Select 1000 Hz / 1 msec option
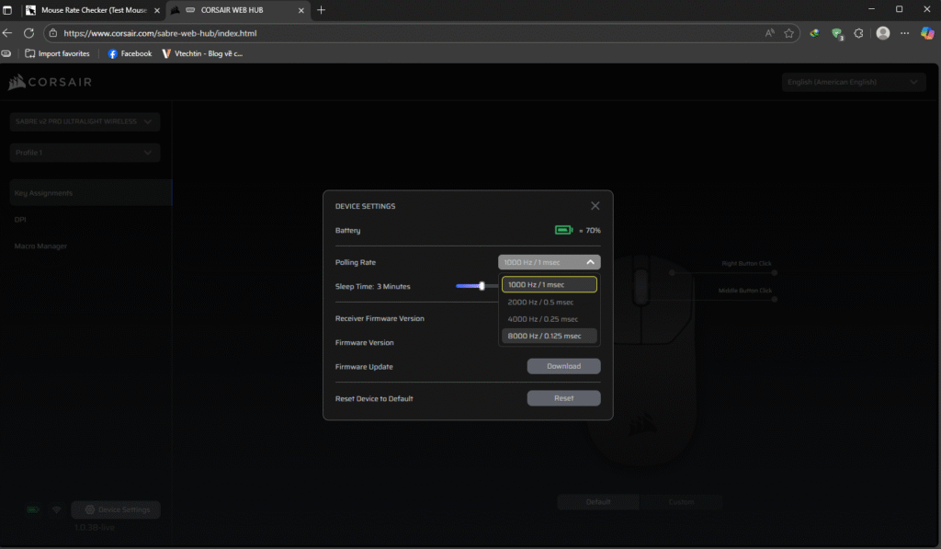 coord(549,285)
